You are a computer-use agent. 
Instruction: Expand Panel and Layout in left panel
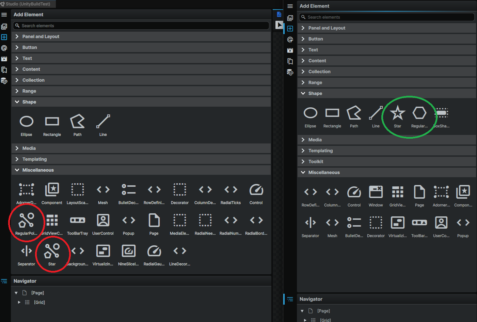click(x=141, y=36)
